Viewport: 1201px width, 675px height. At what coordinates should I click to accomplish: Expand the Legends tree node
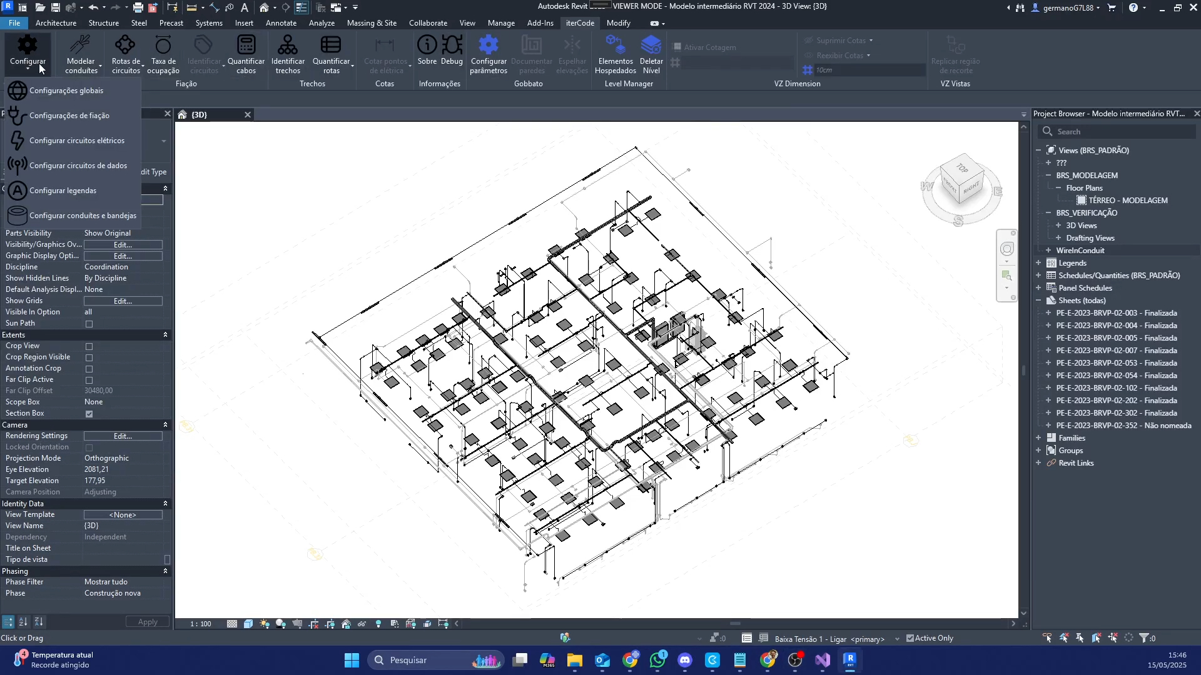pyautogui.click(x=1038, y=263)
